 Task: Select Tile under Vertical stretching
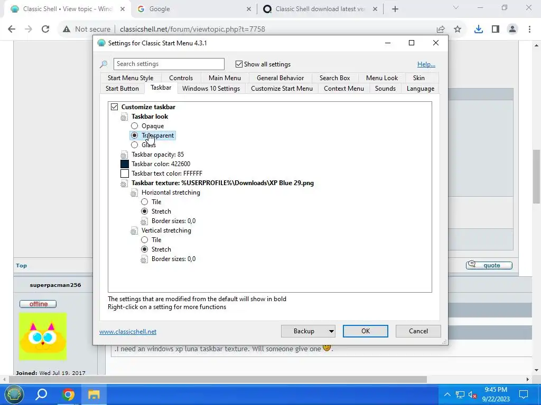pos(145,240)
